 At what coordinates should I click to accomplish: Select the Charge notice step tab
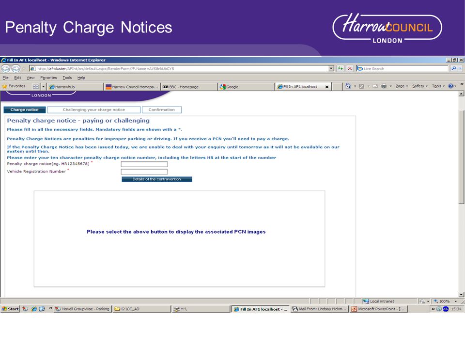point(25,110)
